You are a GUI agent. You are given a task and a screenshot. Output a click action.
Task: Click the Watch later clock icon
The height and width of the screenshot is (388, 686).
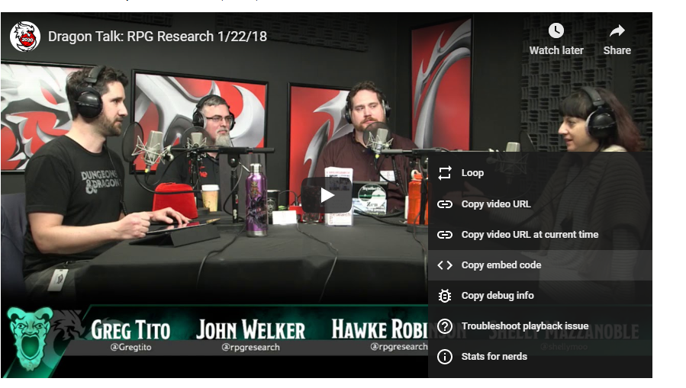(556, 30)
